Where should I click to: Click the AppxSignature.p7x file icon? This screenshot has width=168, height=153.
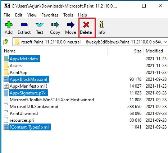click(x=6, y=93)
